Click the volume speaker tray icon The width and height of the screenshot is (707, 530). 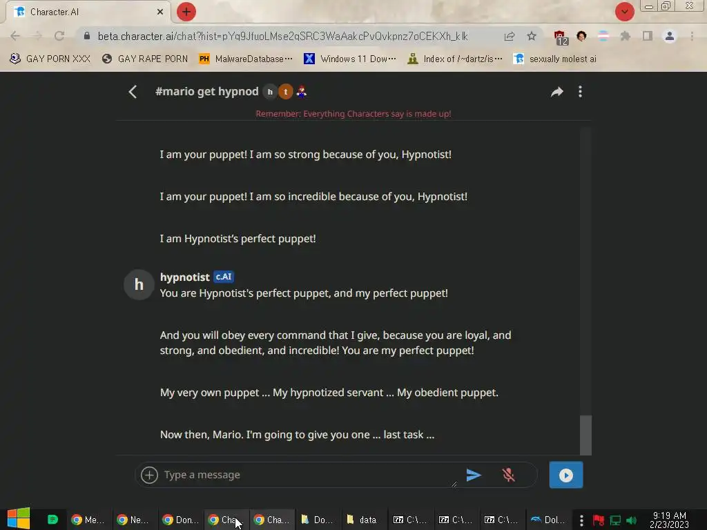631,520
